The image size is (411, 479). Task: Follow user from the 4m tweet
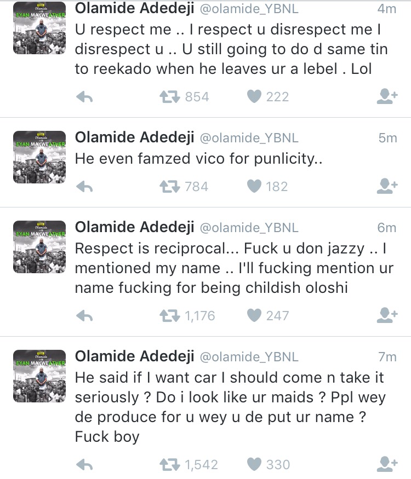[x=387, y=97]
